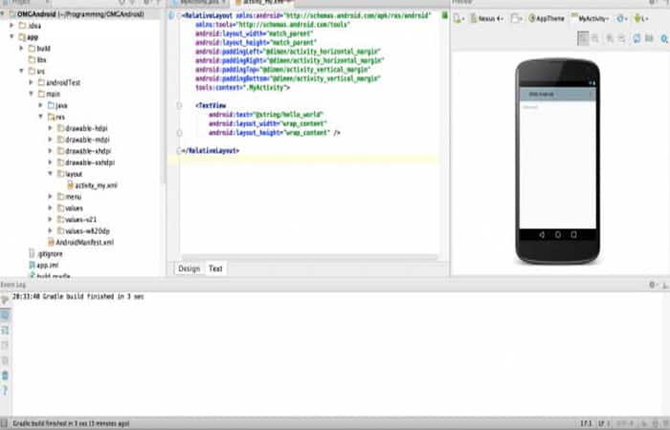Viewport: 670px width, 430px height.
Task: Refresh the layout preview
Action: tap(636, 39)
